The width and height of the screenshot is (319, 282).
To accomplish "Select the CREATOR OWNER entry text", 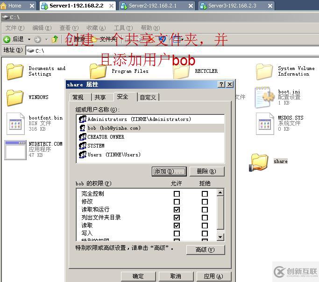I will [x=106, y=137].
